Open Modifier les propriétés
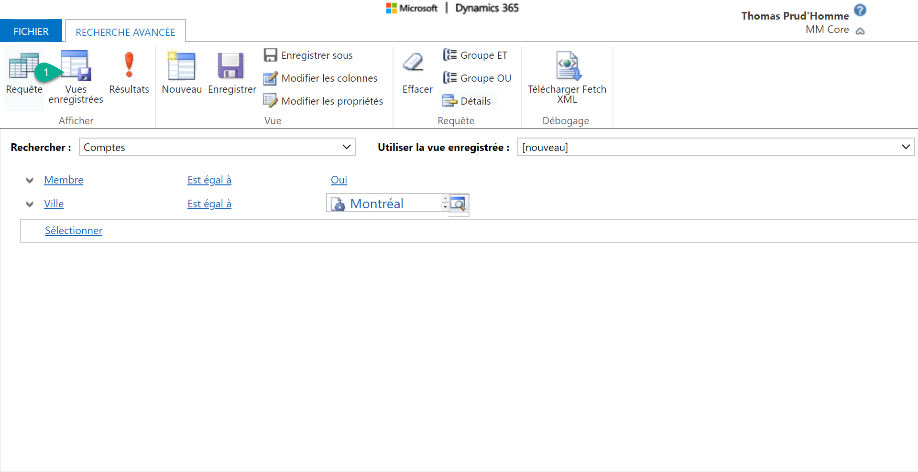 [x=323, y=101]
